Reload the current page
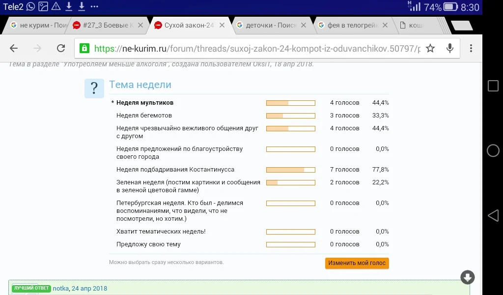Viewport: 503px width, 295px height. tap(61, 48)
